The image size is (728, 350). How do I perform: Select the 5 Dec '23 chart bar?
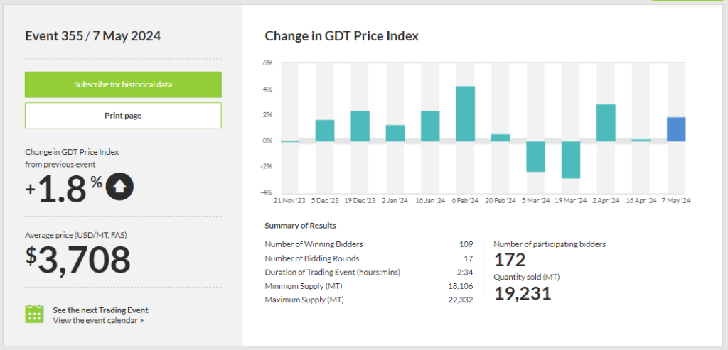point(324,131)
